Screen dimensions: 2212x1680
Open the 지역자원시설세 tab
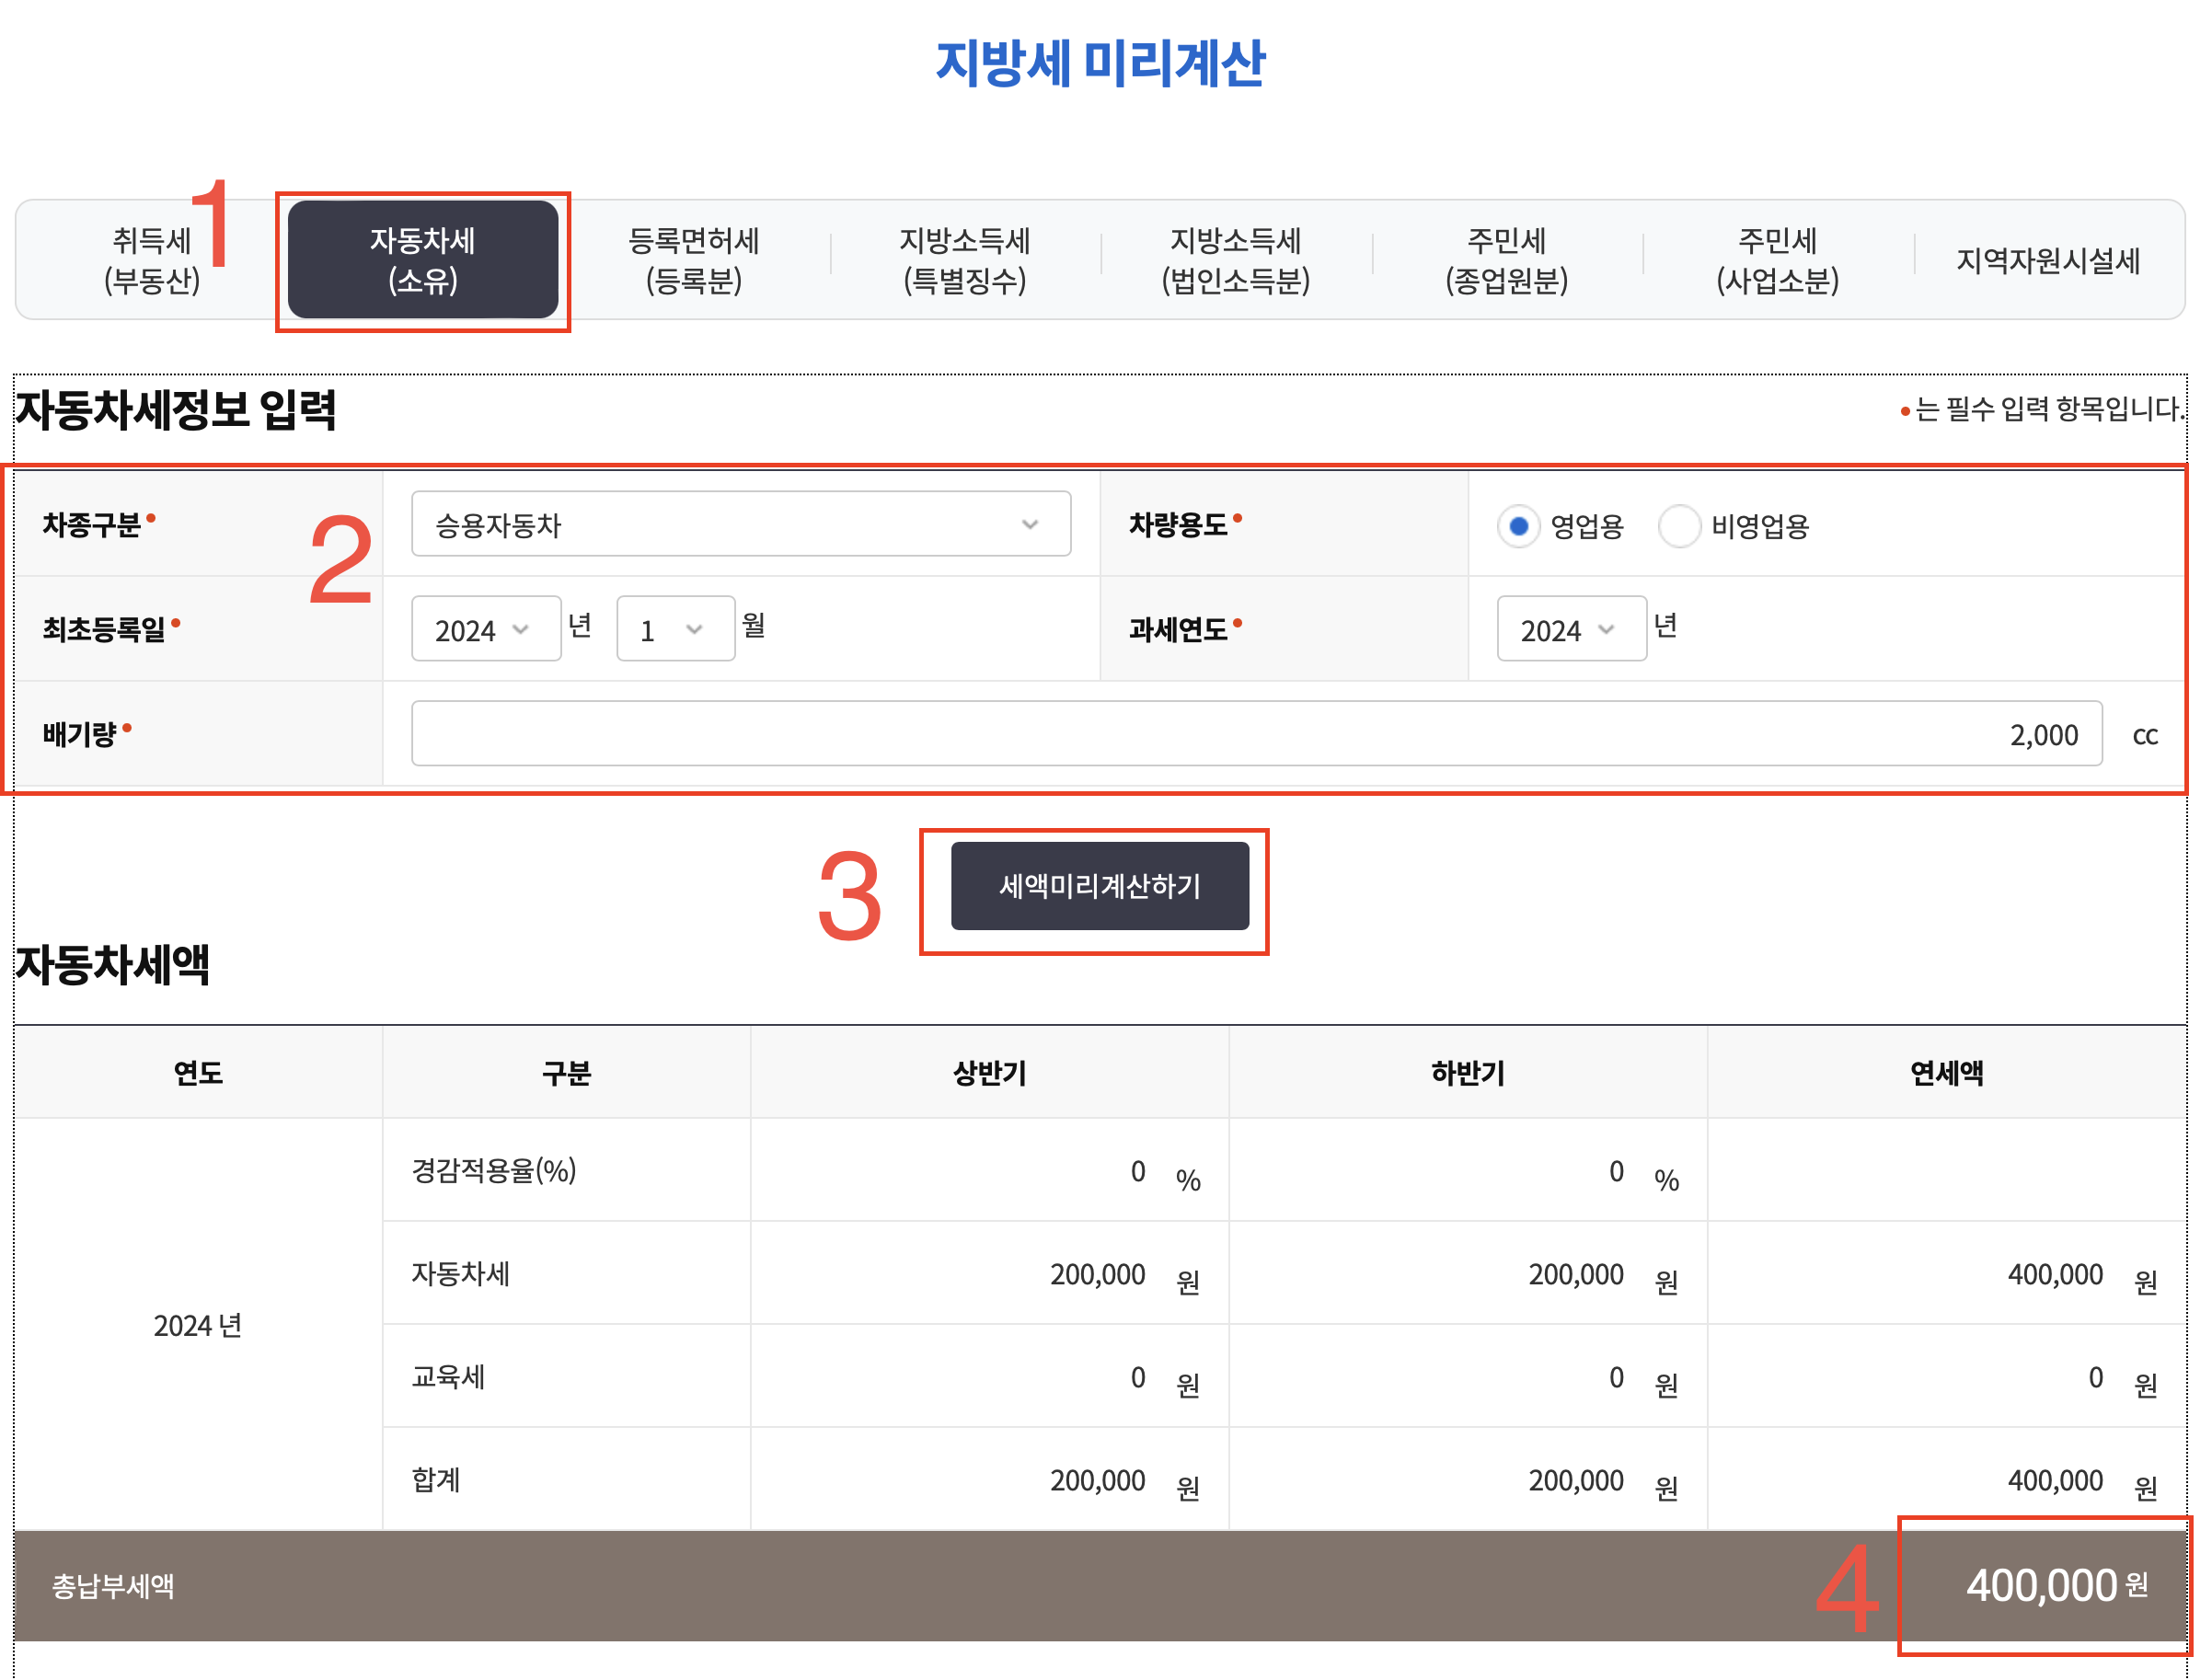pos(2047,261)
